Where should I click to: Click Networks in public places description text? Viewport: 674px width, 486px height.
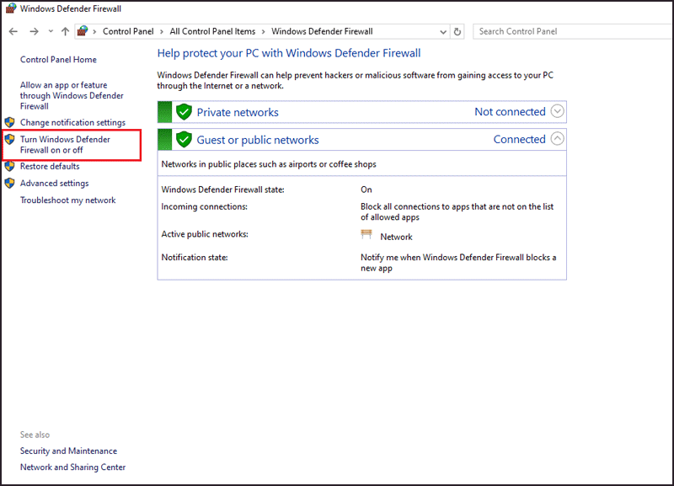269,164
